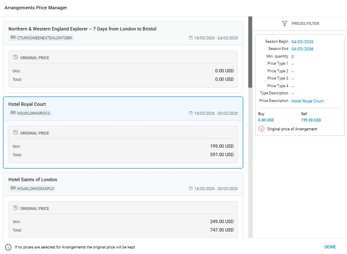This screenshot has width=347, height=254.
Task: Click history icon in Northern & Western England price
Action: click(16, 58)
